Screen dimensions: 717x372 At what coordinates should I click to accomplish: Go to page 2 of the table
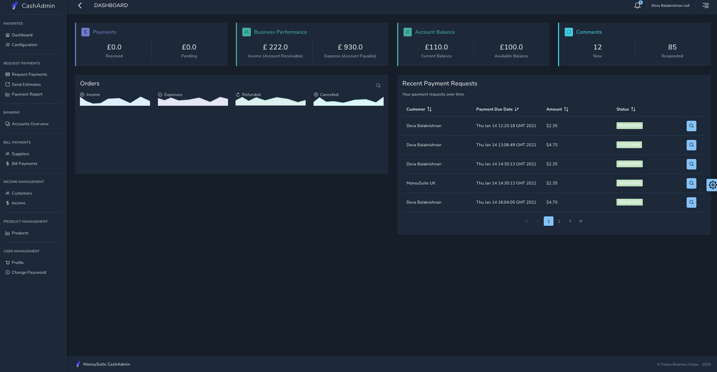click(559, 221)
